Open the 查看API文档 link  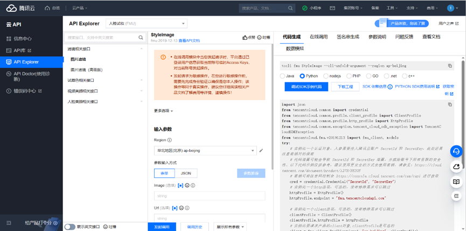[189, 41]
